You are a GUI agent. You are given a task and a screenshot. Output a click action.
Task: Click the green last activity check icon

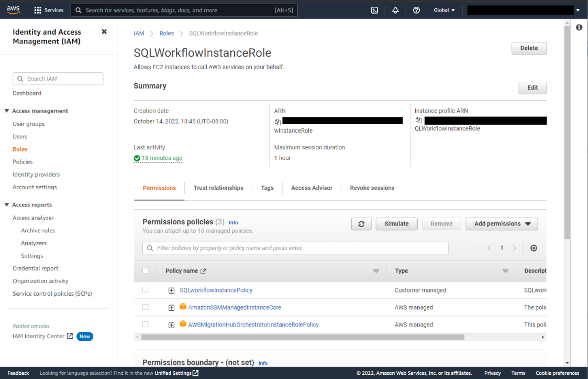click(x=137, y=158)
